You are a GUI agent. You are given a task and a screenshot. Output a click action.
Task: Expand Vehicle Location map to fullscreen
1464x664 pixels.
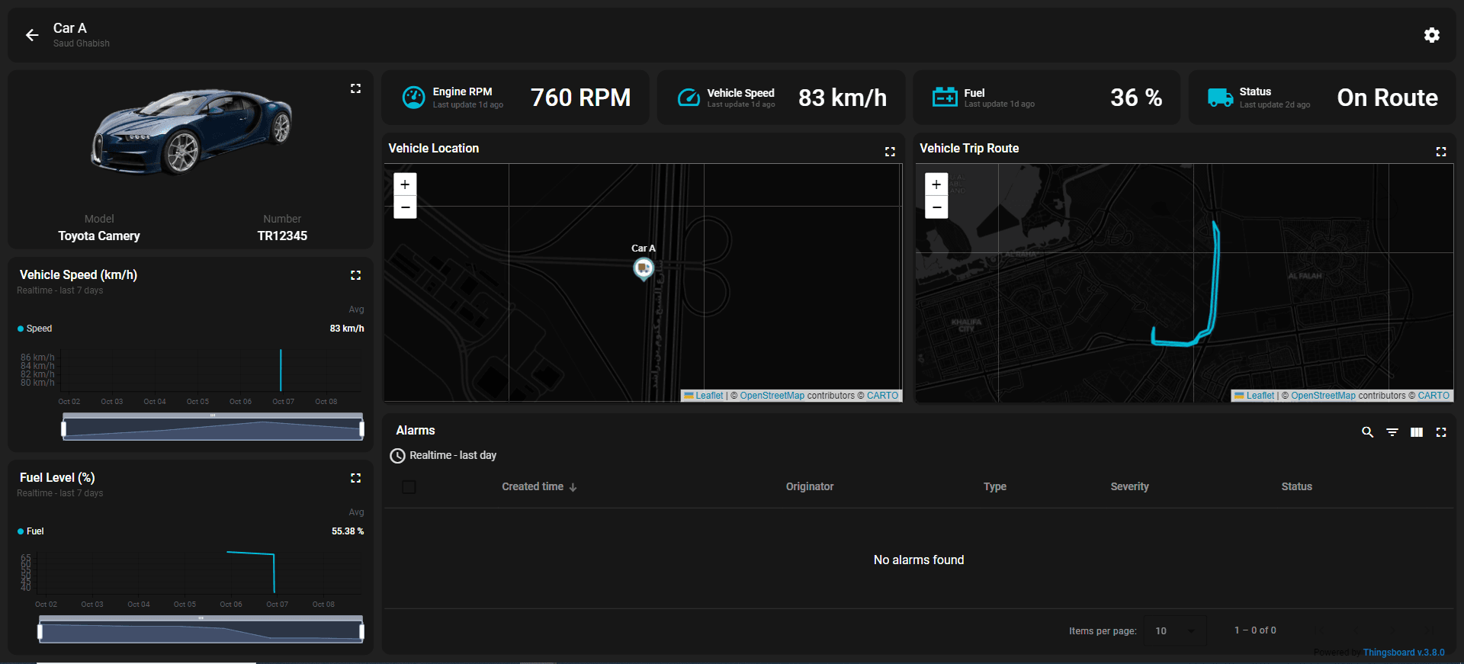click(x=890, y=152)
